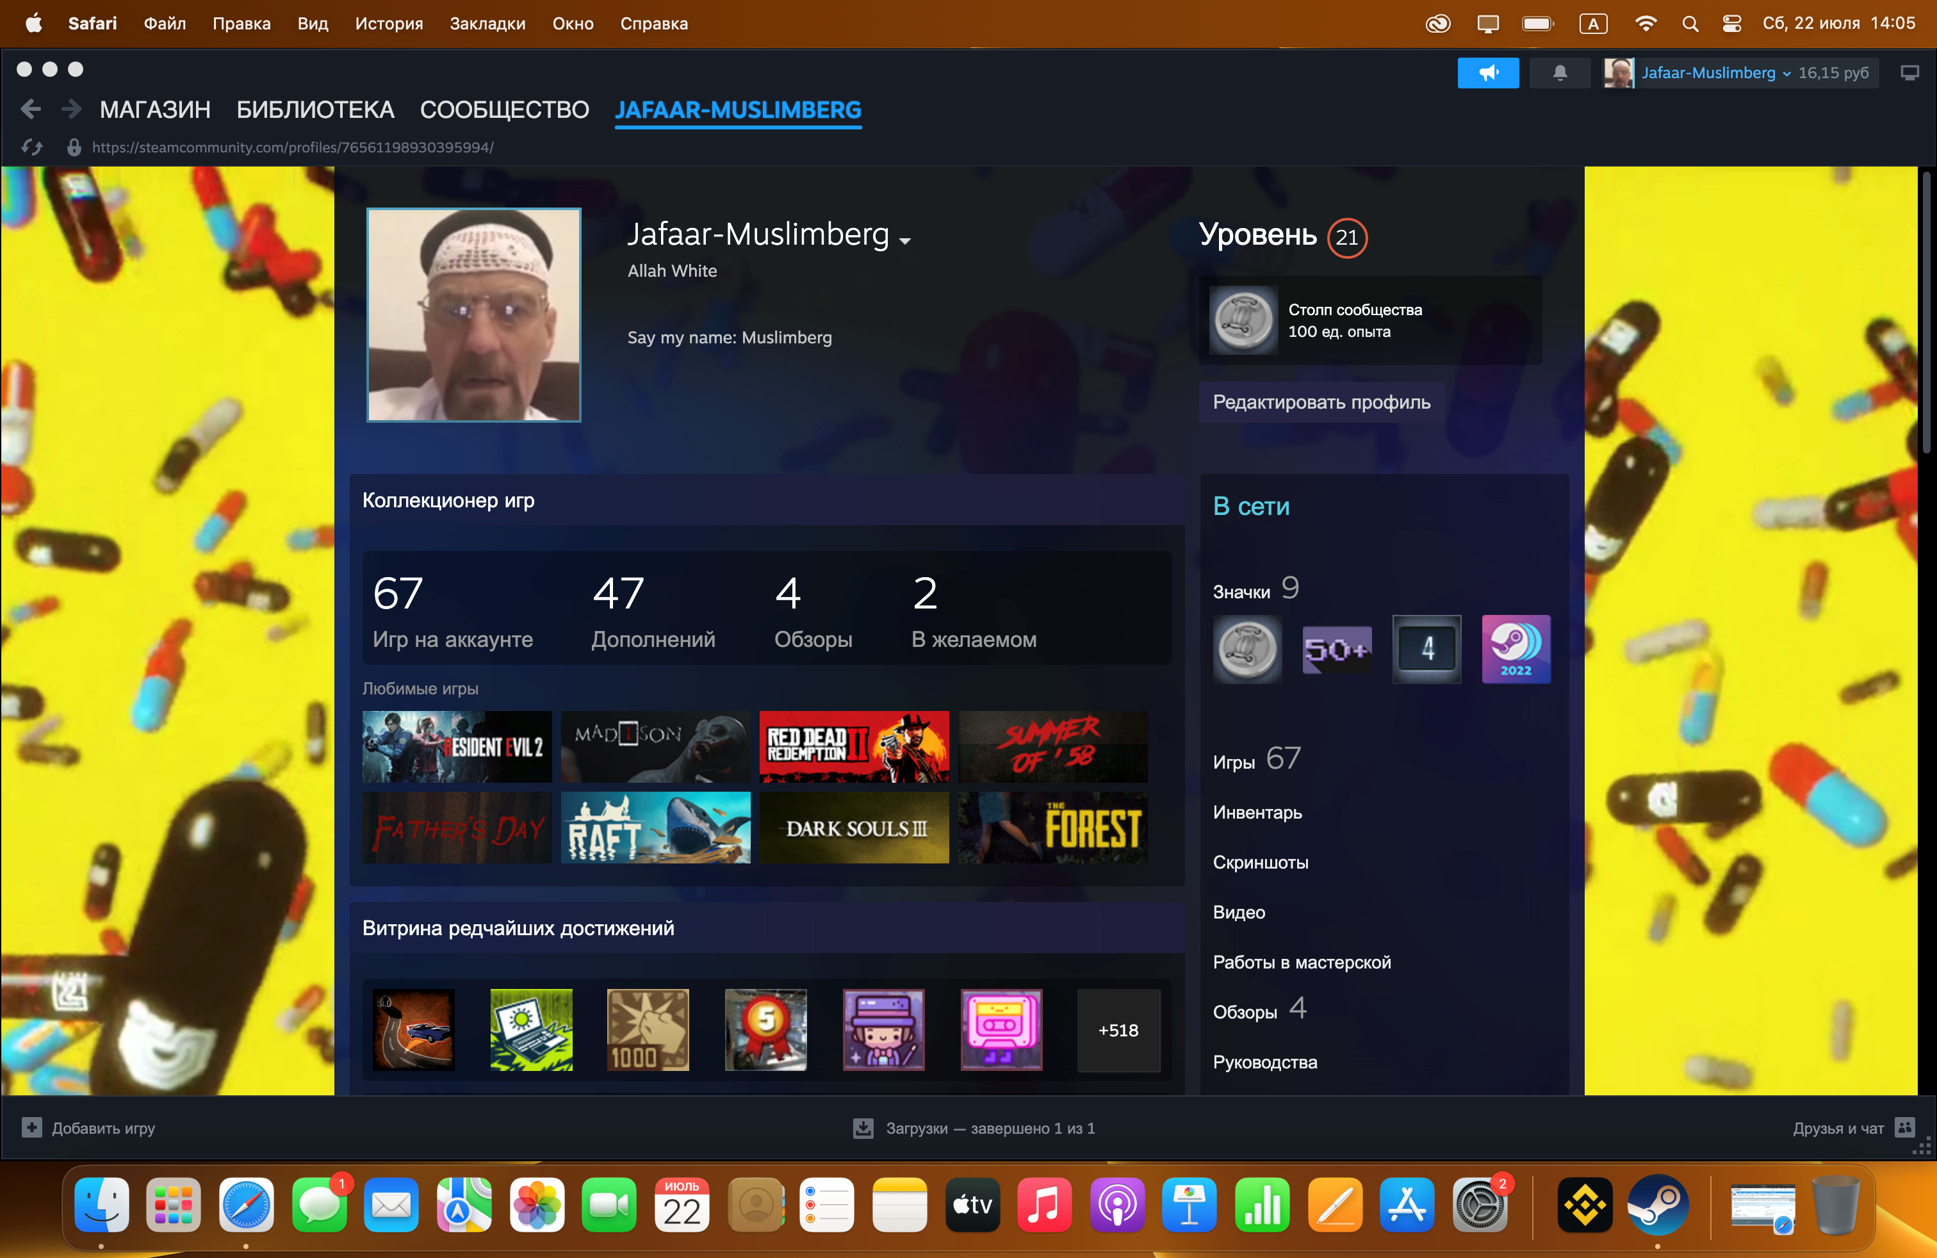1937x1258 pixels.
Task: Click the downloads icon in bottom bar
Action: 863,1128
